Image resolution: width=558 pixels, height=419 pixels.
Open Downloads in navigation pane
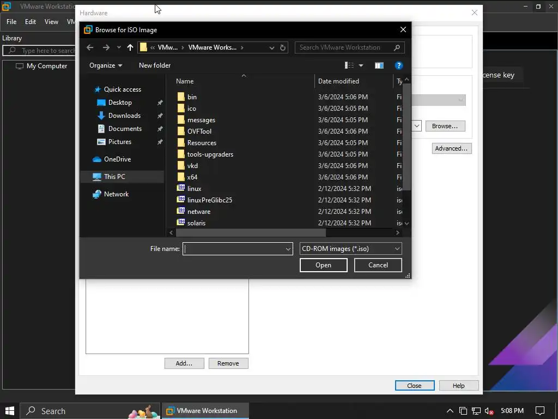(x=124, y=116)
